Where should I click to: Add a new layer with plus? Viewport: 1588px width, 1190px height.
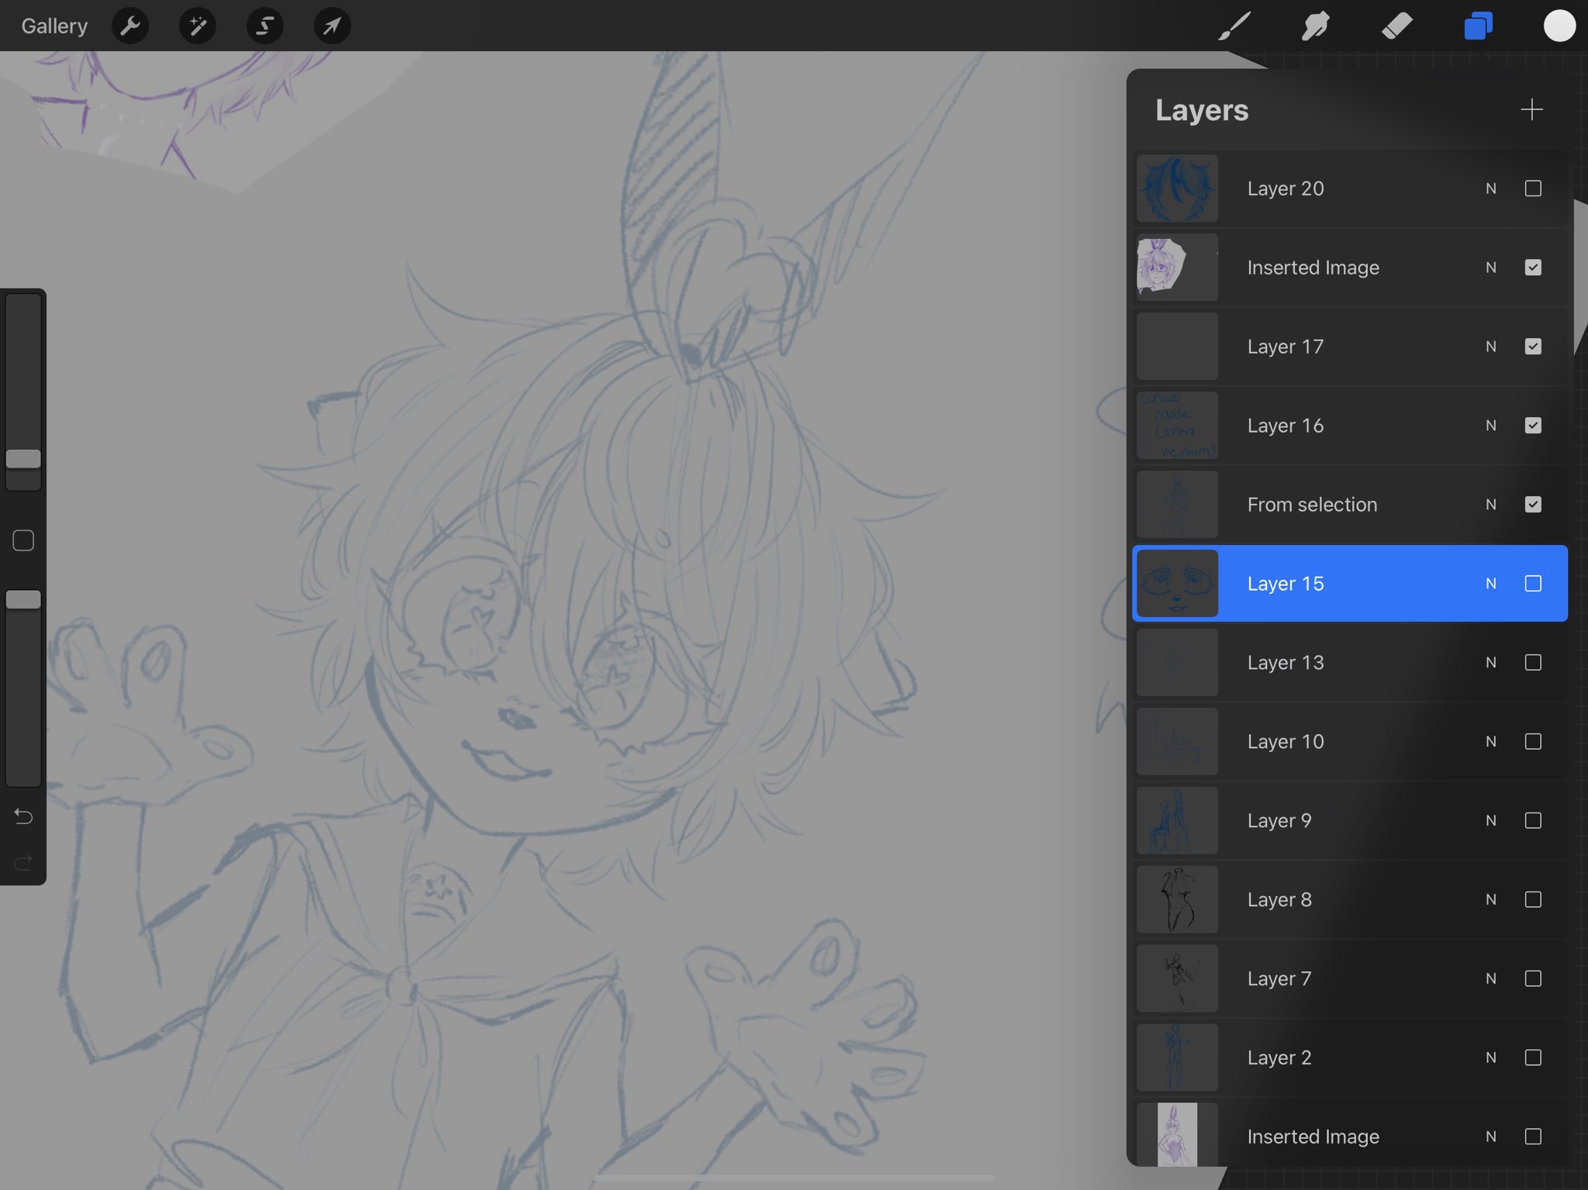tap(1531, 110)
